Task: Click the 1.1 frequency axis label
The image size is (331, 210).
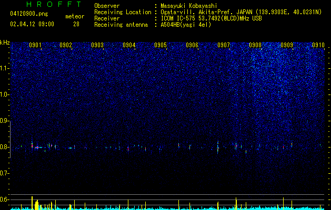Action: (5, 68)
